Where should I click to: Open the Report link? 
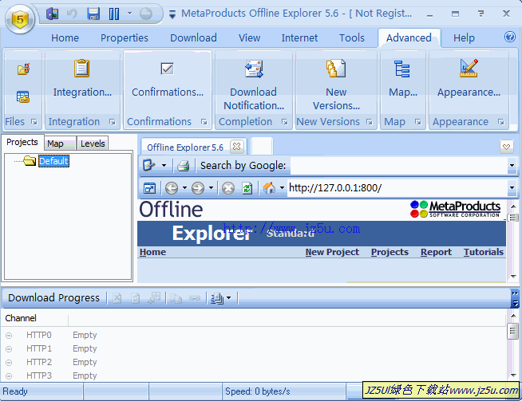tap(436, 253)
